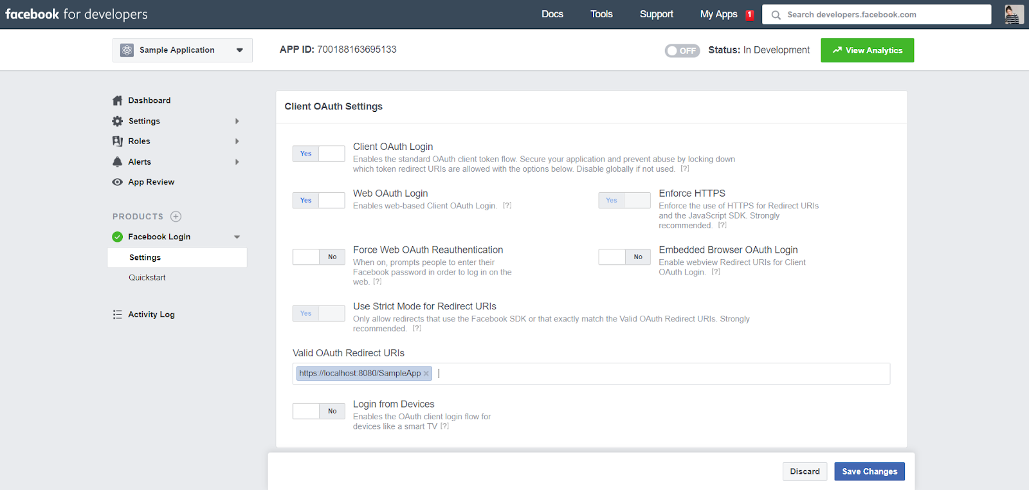1029x490 pixels.
Task: Click Save Changes
Action: coord(870,471)
